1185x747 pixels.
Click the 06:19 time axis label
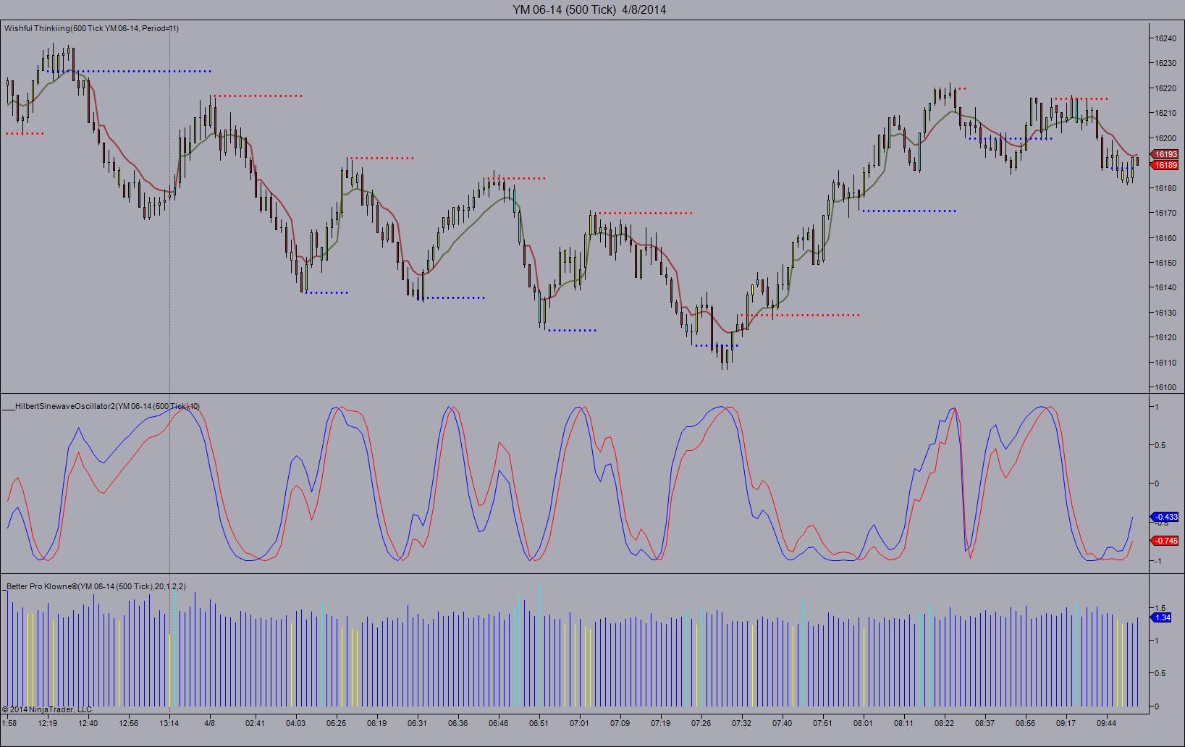pos(376,722)
